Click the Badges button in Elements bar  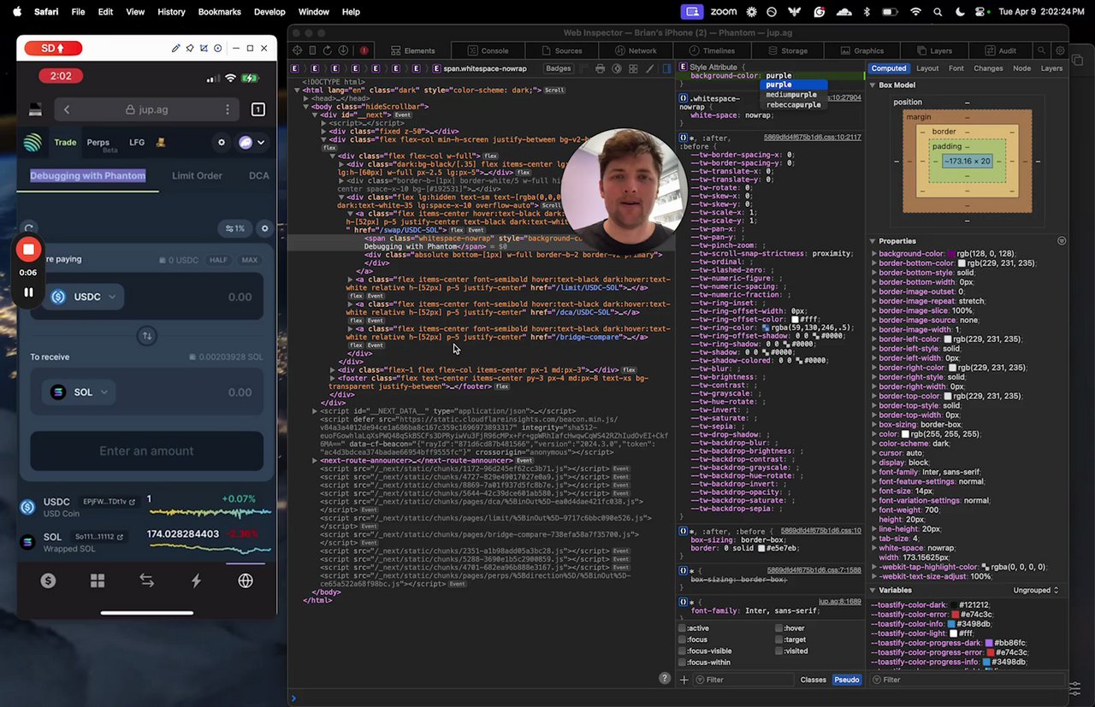(558, 68)
